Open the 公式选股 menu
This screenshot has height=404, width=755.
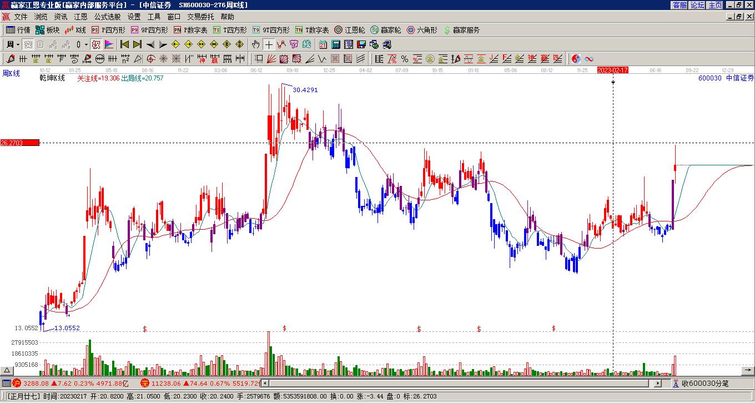click(x=107, y=17)
